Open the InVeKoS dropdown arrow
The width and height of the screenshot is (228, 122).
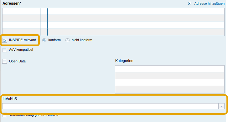coord(221,106)
